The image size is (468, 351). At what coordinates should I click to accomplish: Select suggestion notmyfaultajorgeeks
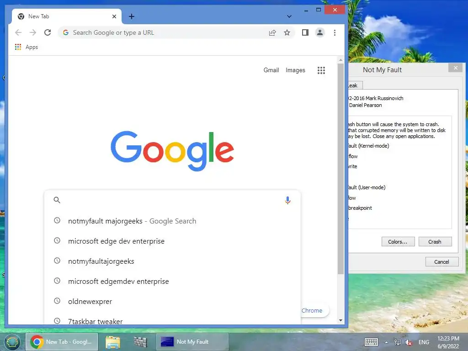pos(172,261)
